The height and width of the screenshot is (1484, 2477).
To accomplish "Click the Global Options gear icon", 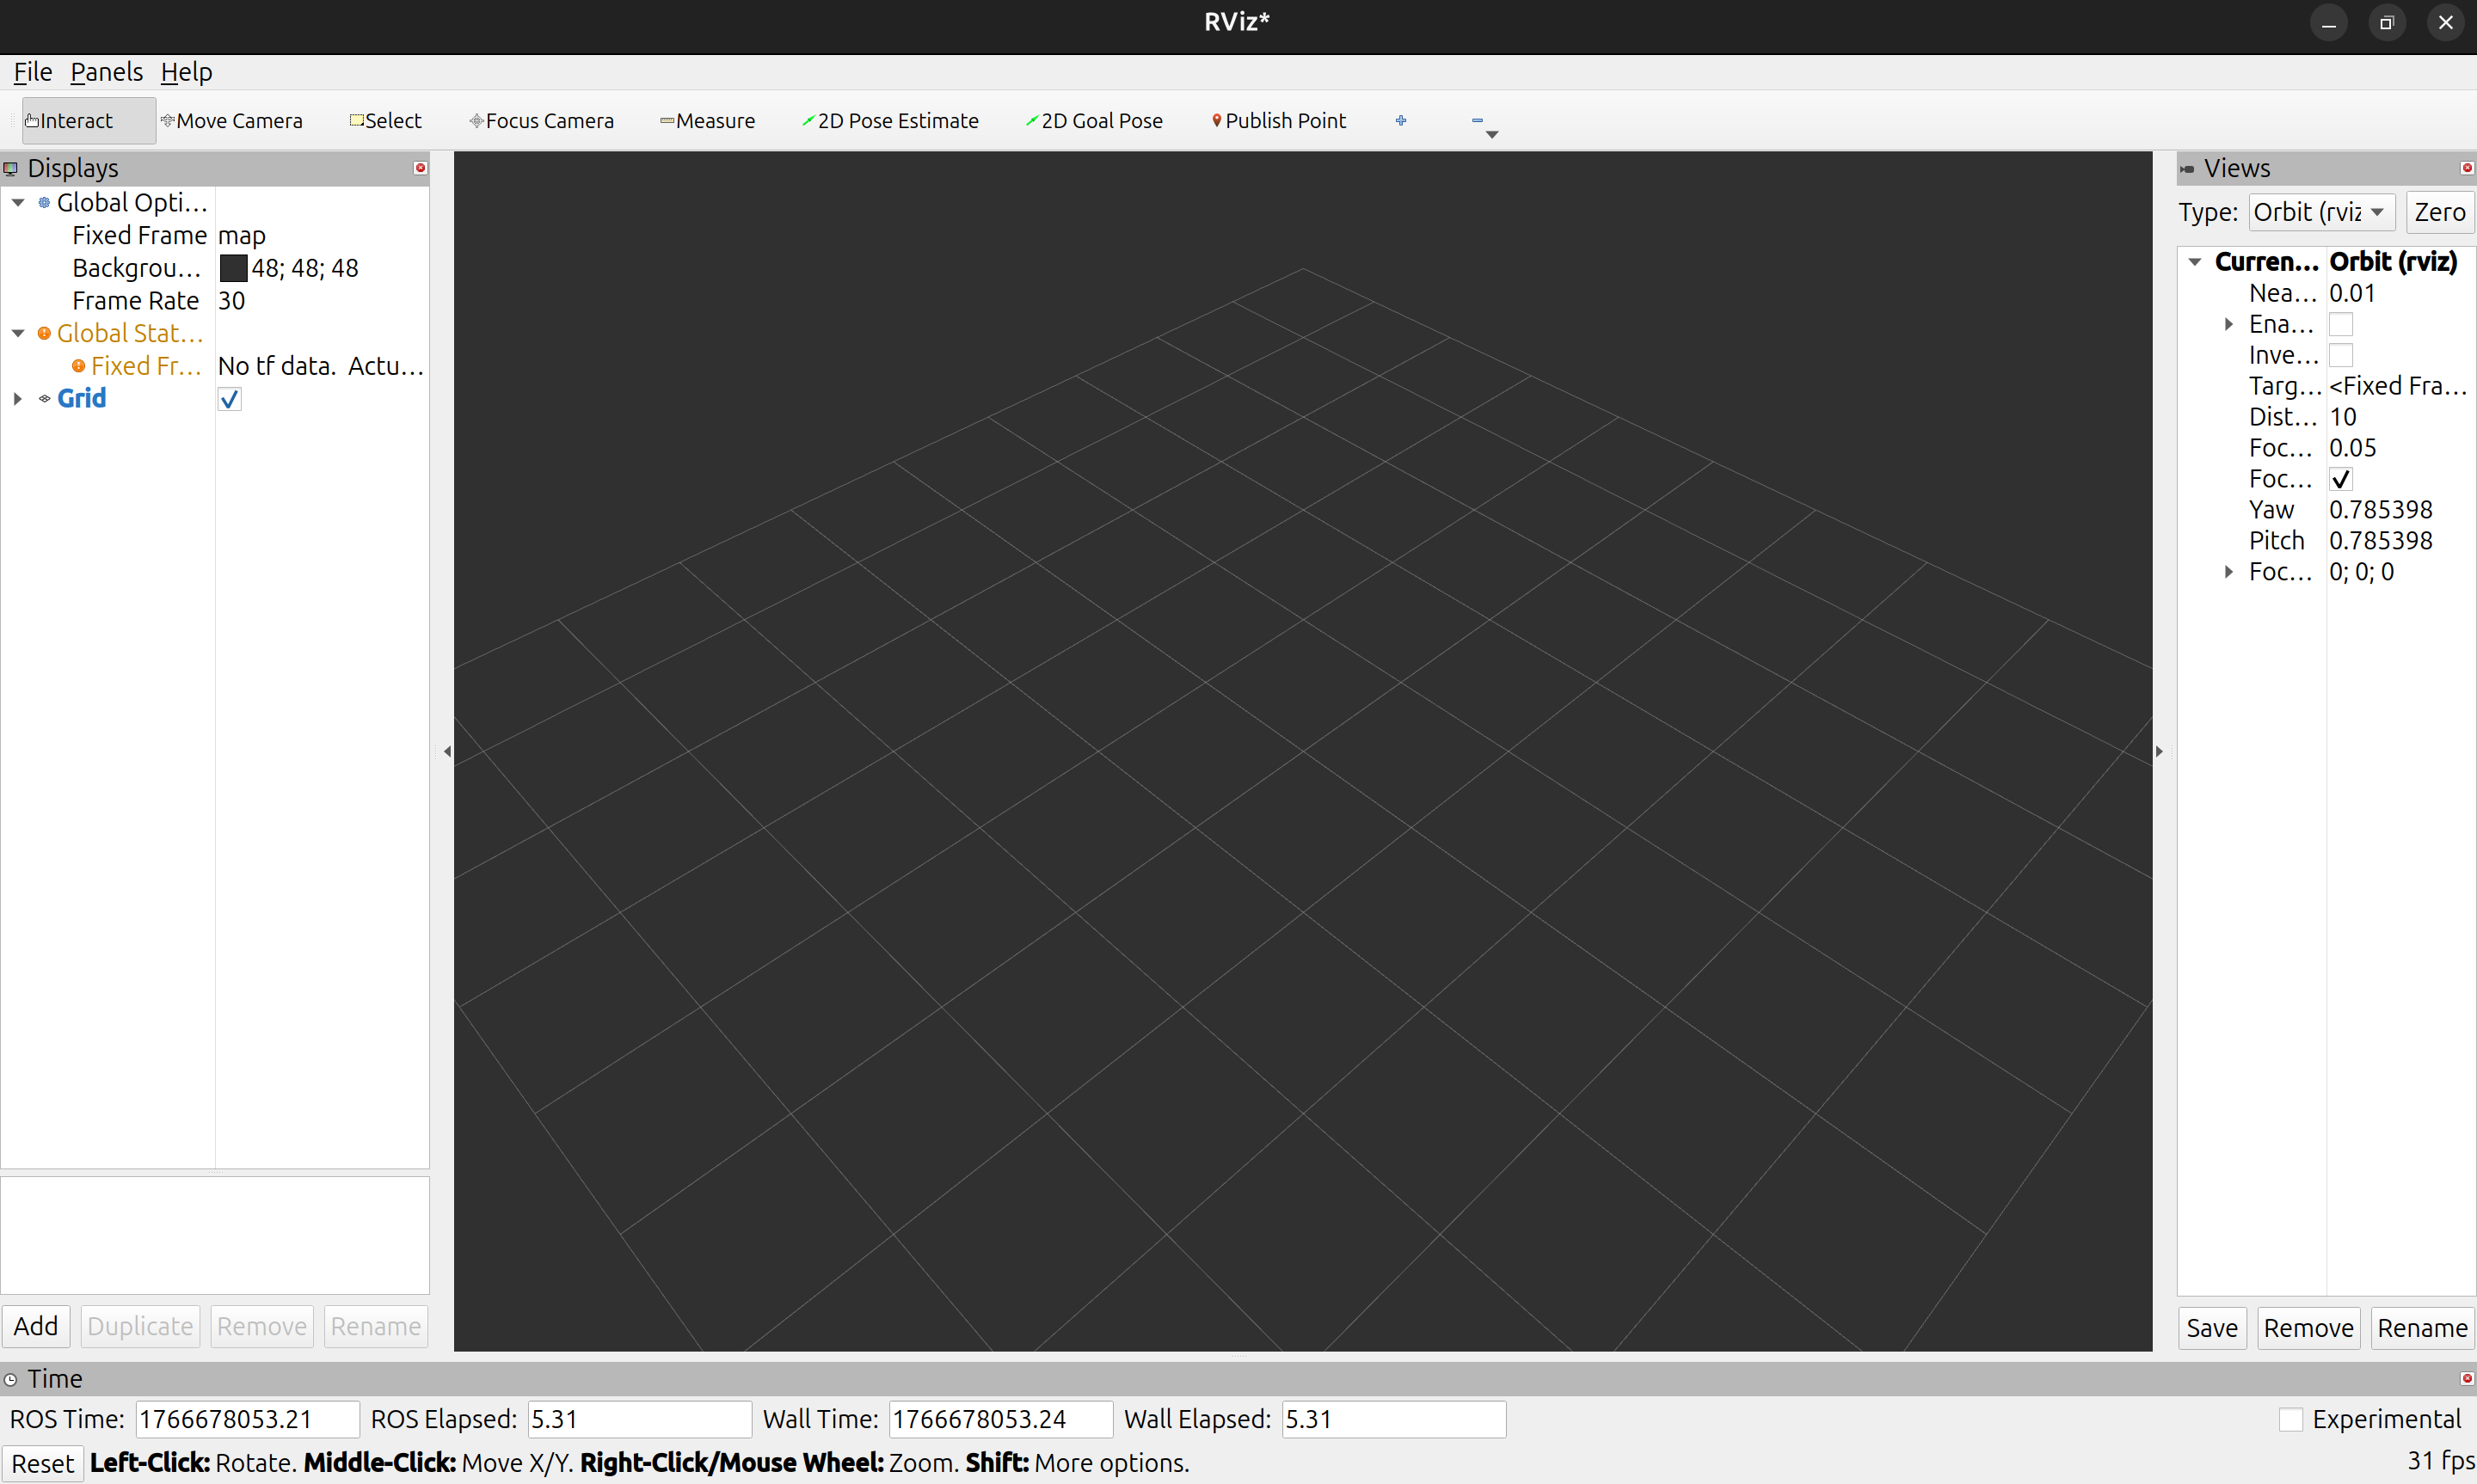I will coord(44,203).
